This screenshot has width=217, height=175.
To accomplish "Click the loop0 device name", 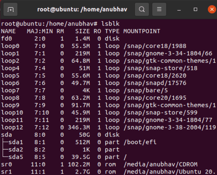I will (10, 46).
